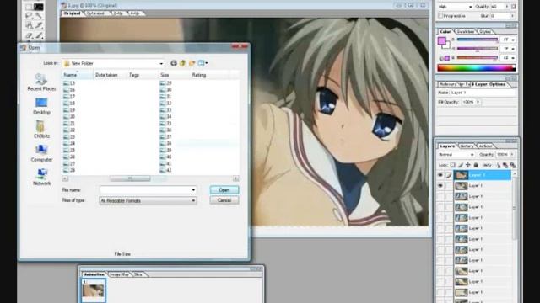The height and width of the screenshot is (303, 540).
Task: Click the File name input field
Action: click(144, 190)
